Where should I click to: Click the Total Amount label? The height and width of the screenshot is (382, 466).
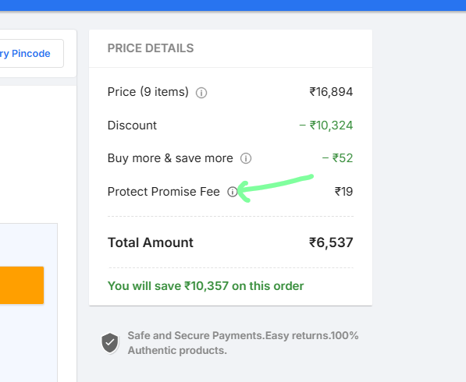point(151,242)
